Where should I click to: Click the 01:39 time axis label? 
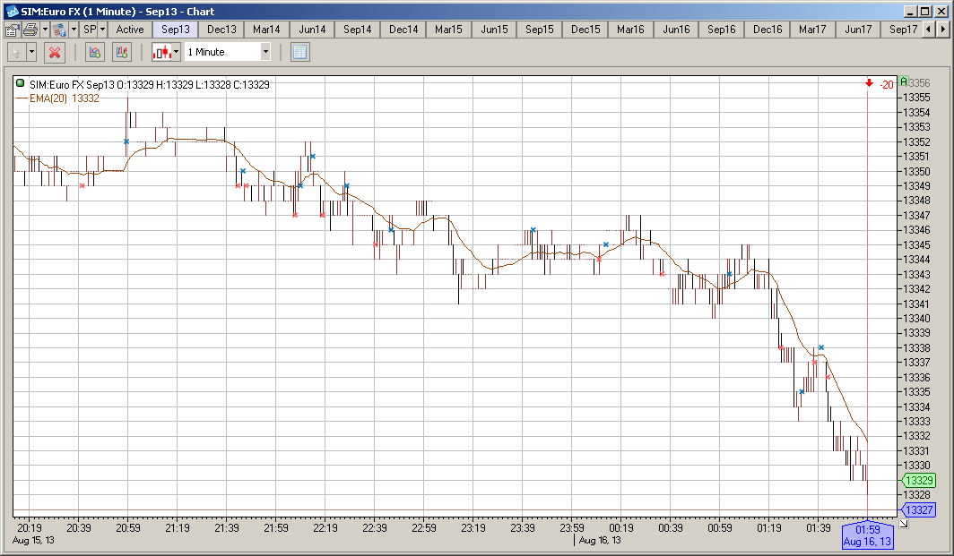coord(819,527)
